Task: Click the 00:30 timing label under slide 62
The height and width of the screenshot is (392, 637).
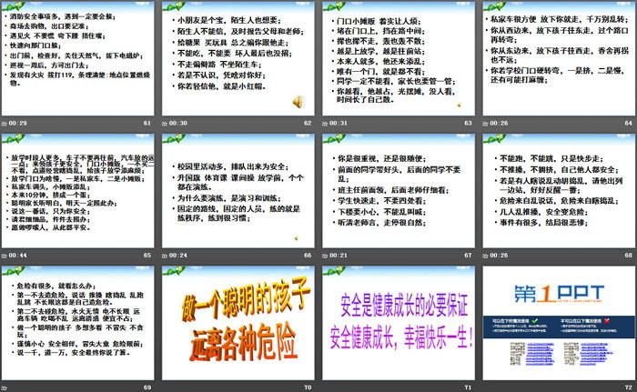Action: tap(177, 123)
